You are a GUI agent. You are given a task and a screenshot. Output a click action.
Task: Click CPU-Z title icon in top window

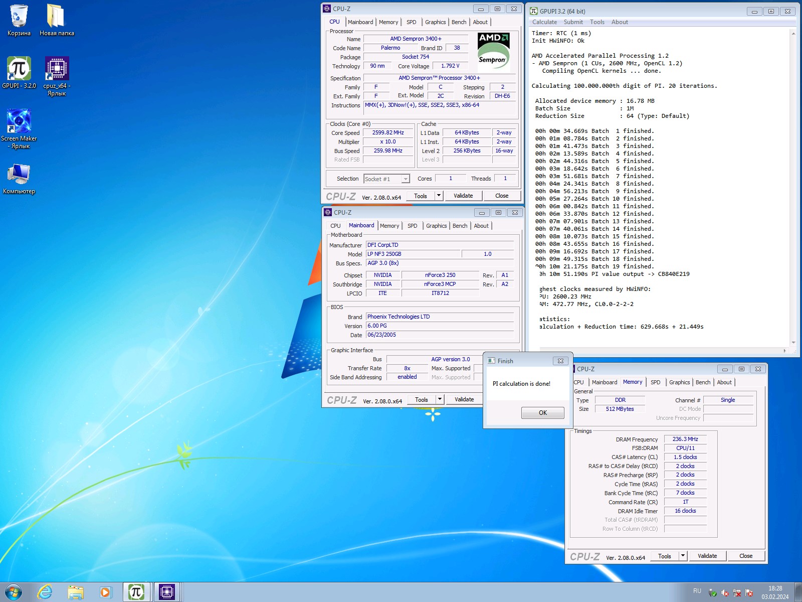point(327,9)
